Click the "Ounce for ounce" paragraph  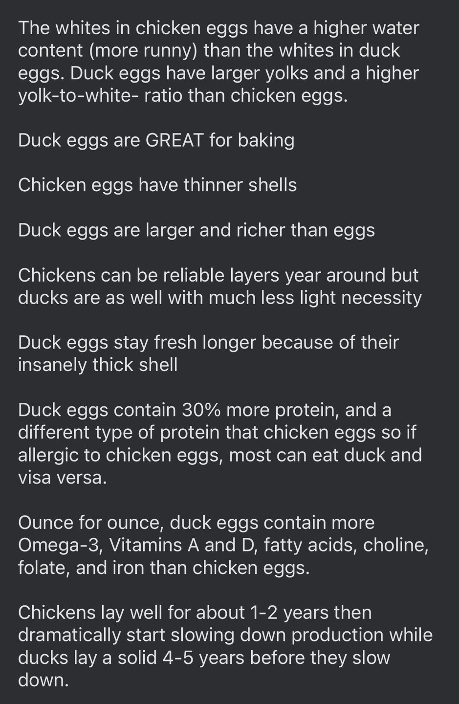click(223, 545)
